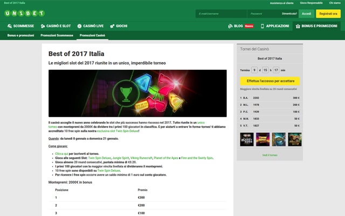Select Bonus e Promozioni menu

pyautogui.click(x=316, y=26)
